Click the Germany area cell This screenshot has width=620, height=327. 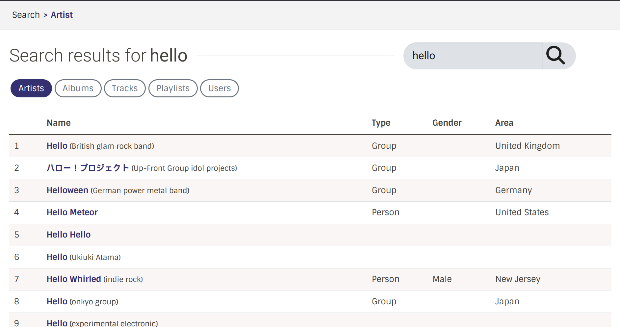(x=514, y=190)
